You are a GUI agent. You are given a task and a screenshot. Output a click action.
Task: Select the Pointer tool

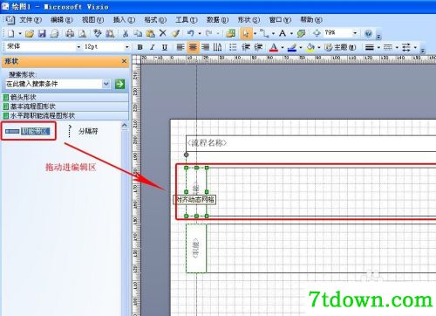pyautogui.click(x=246, y=33)
